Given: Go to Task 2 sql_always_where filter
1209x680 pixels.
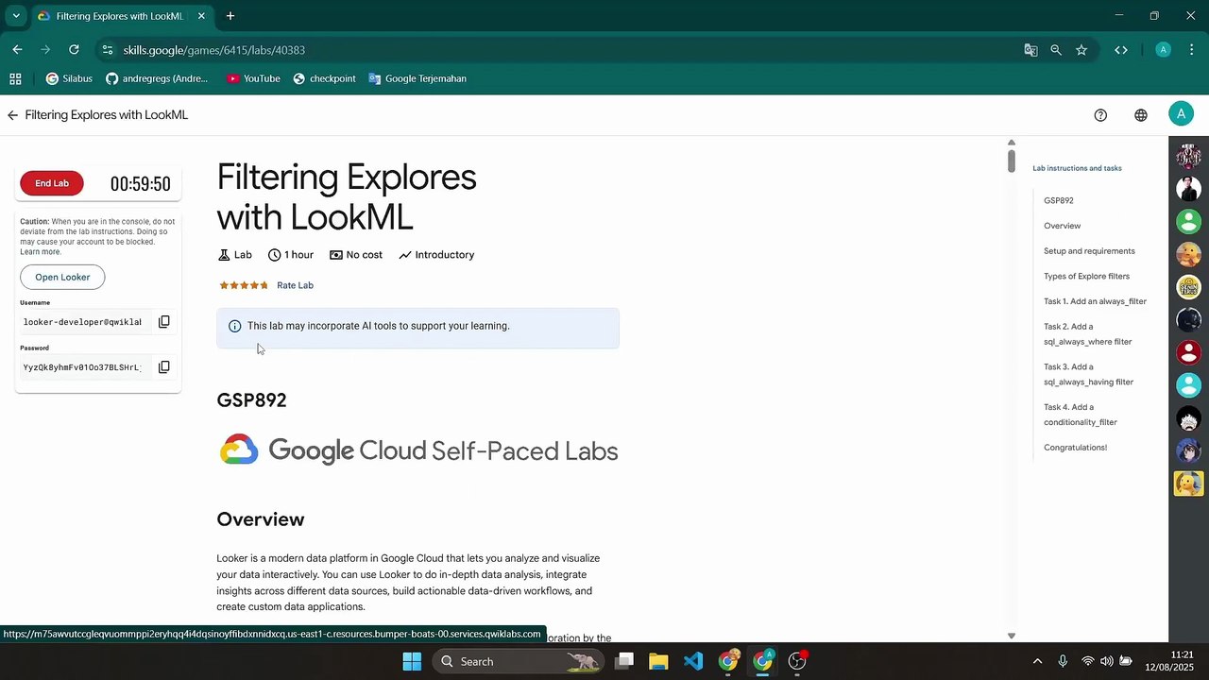Looking at the screenshot, I should click(x=1087, y=334).
